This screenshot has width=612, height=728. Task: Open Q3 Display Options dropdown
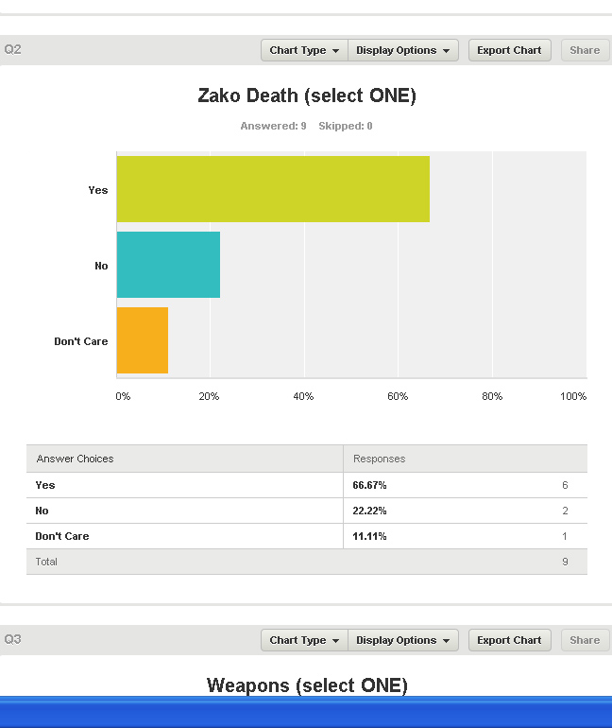403,640
